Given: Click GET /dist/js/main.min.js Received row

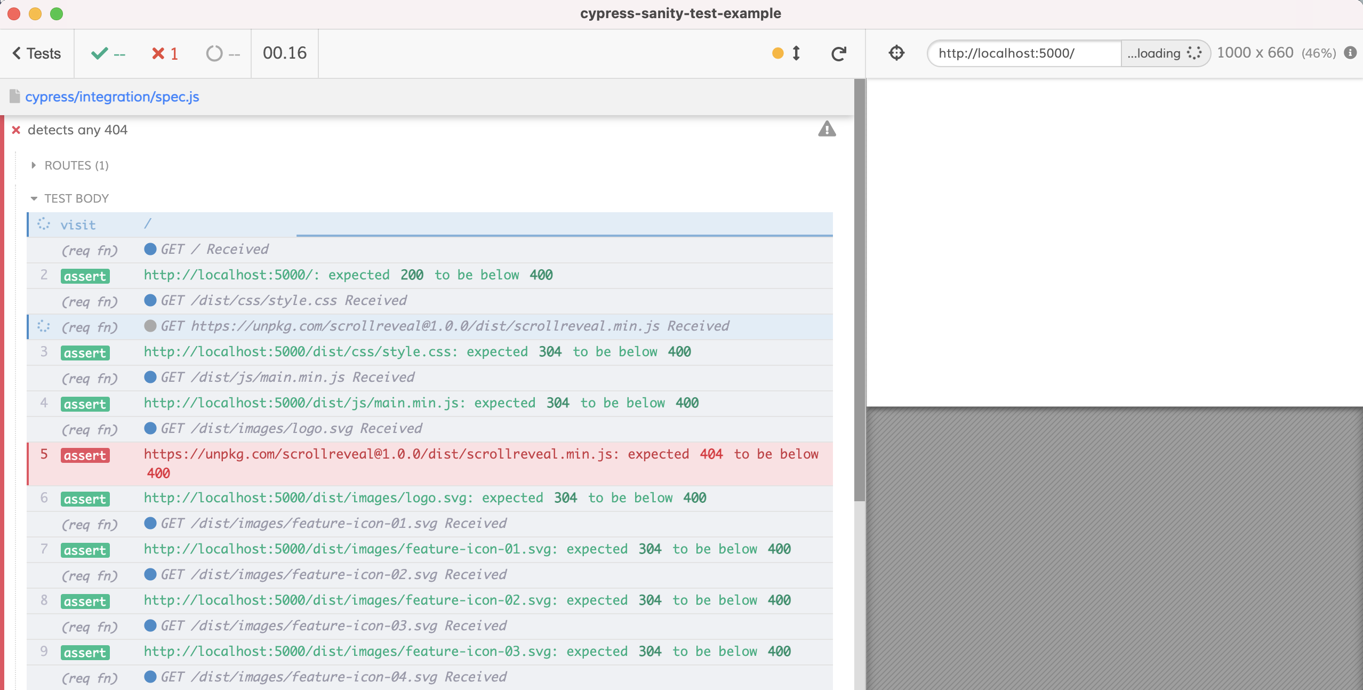Looking at the screenshot, I should click(430, 378).
